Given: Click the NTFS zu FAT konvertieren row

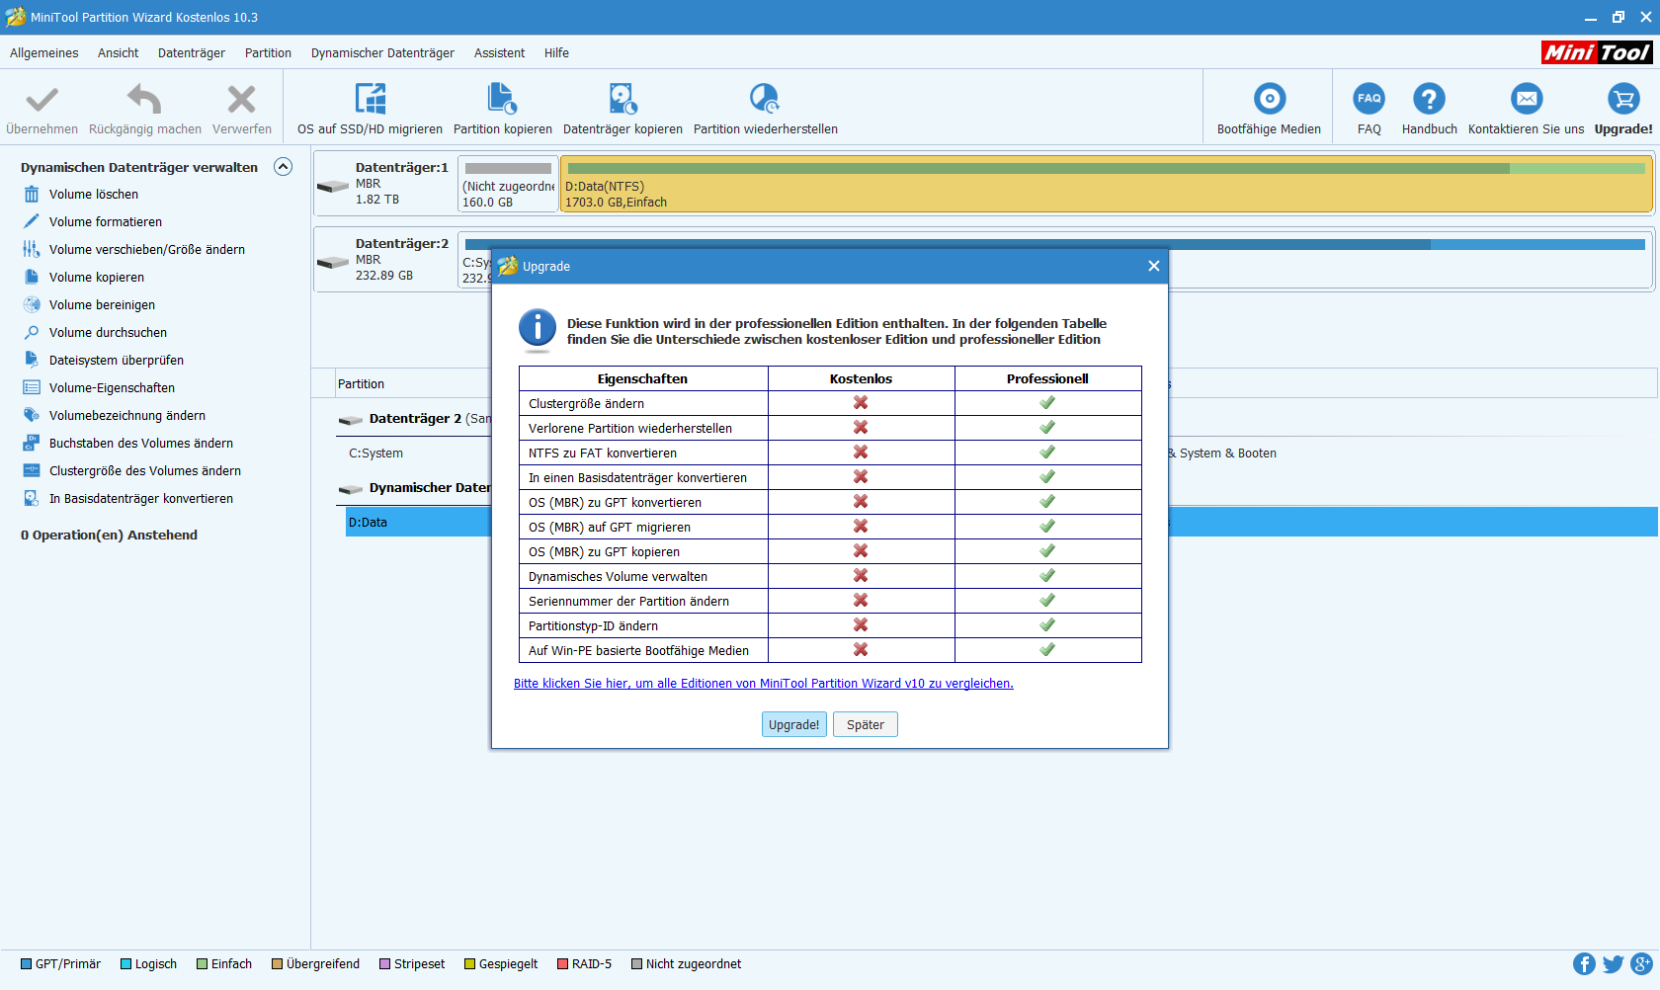Looking at the screenshot, I should point(830,453).
